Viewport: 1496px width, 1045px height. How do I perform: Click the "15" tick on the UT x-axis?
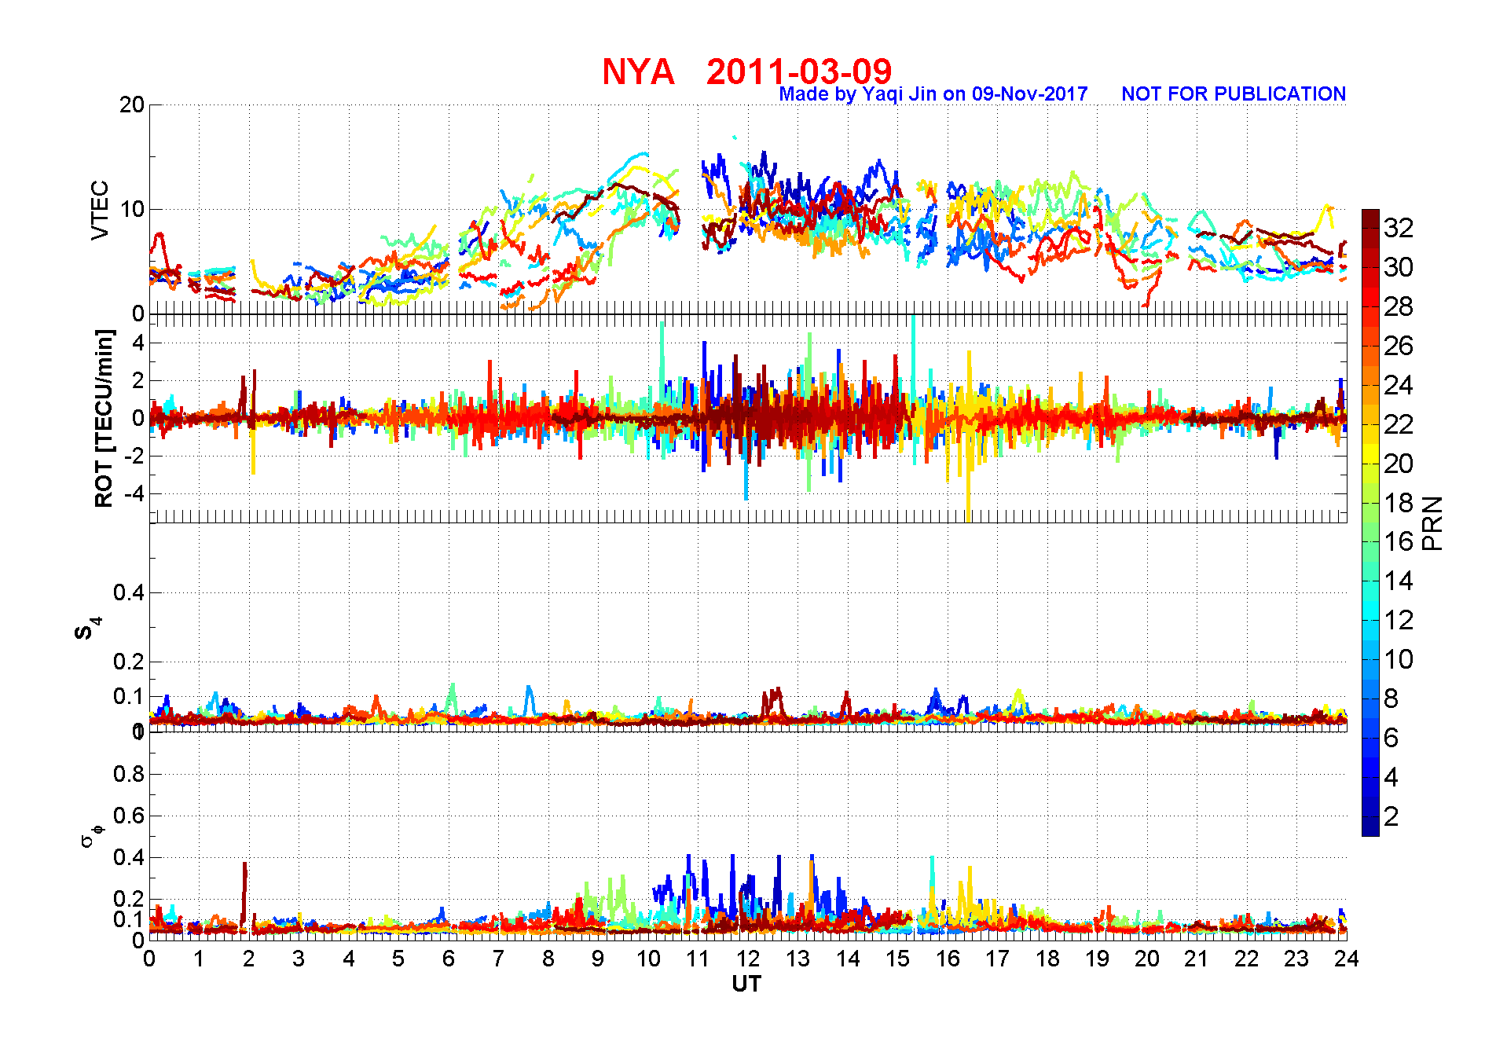tap(897, 959)
